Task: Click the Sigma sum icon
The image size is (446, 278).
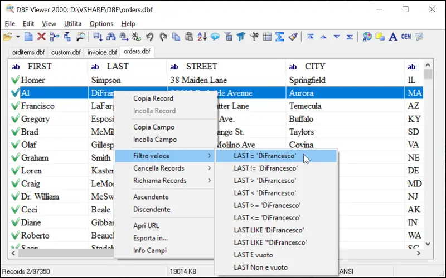Action: coord(280,37)
